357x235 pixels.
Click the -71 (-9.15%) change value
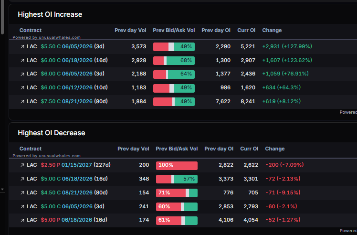[283, 192]
